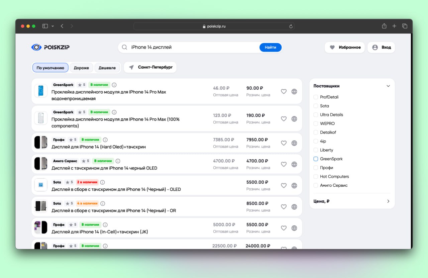
Task: Click the POISKZIP eye logo
Action: [x=36, y=47]
